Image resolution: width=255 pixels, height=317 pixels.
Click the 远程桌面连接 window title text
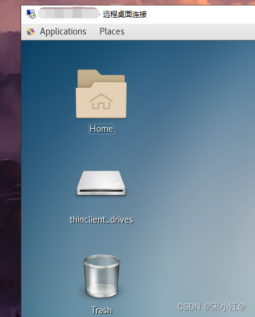click(125, 15)
